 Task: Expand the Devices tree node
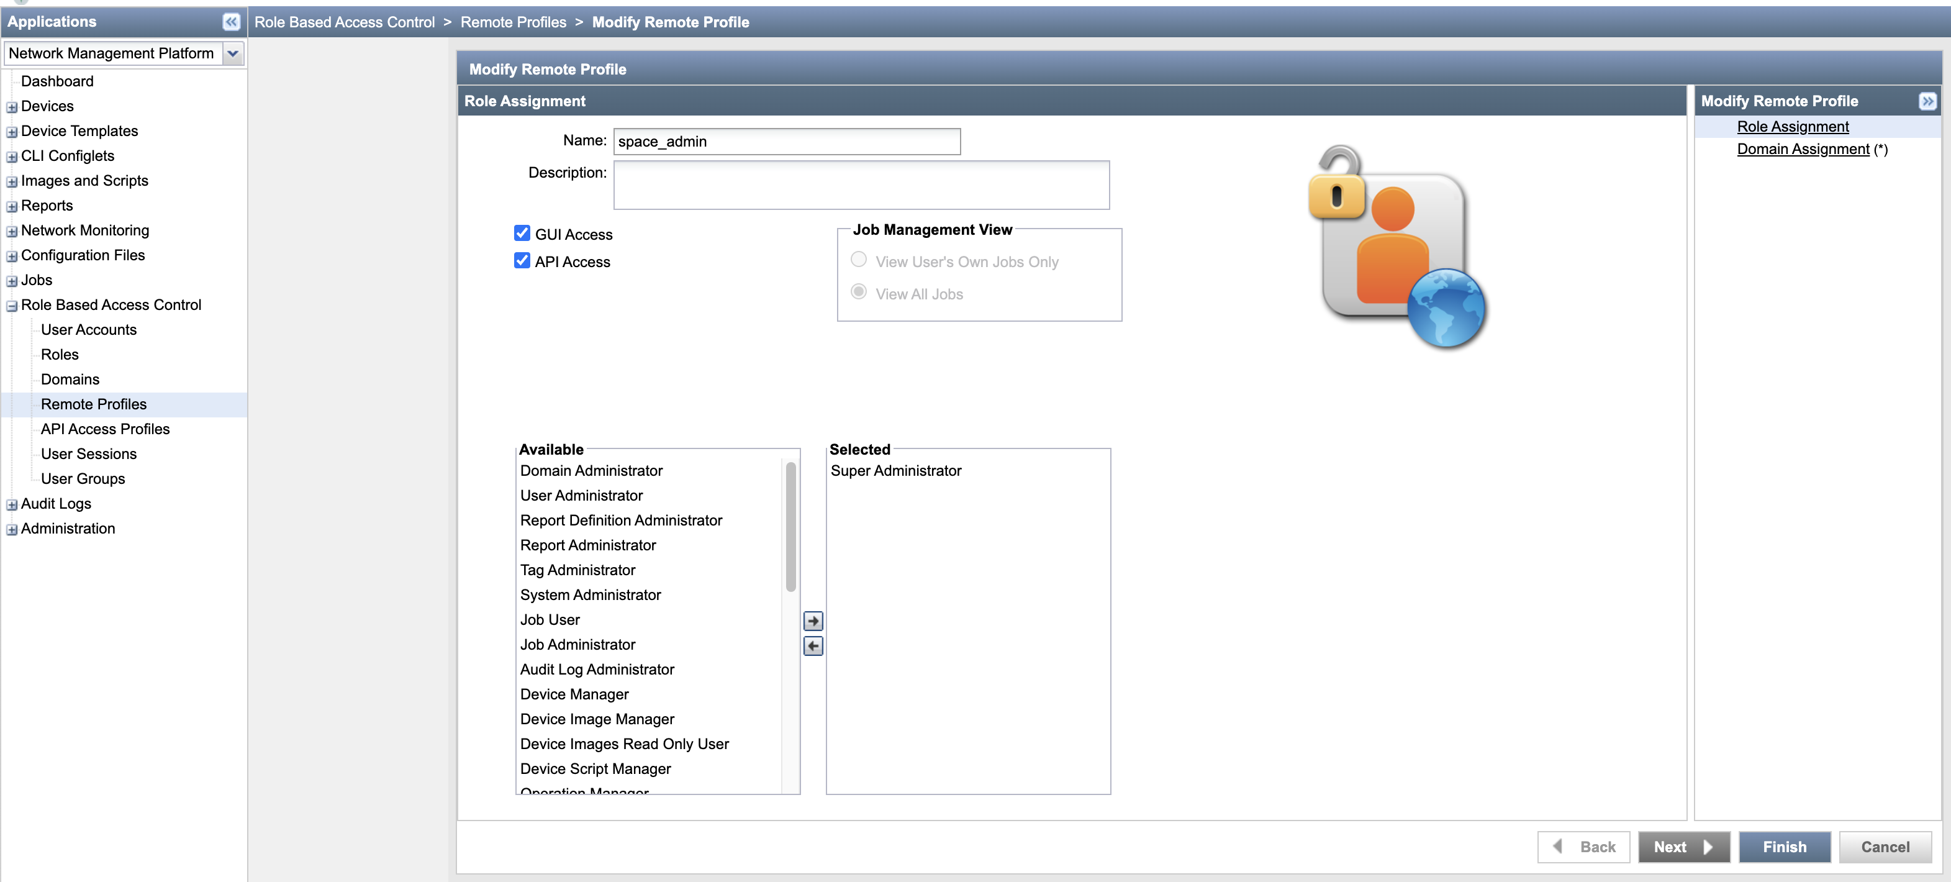click(11, 106)
